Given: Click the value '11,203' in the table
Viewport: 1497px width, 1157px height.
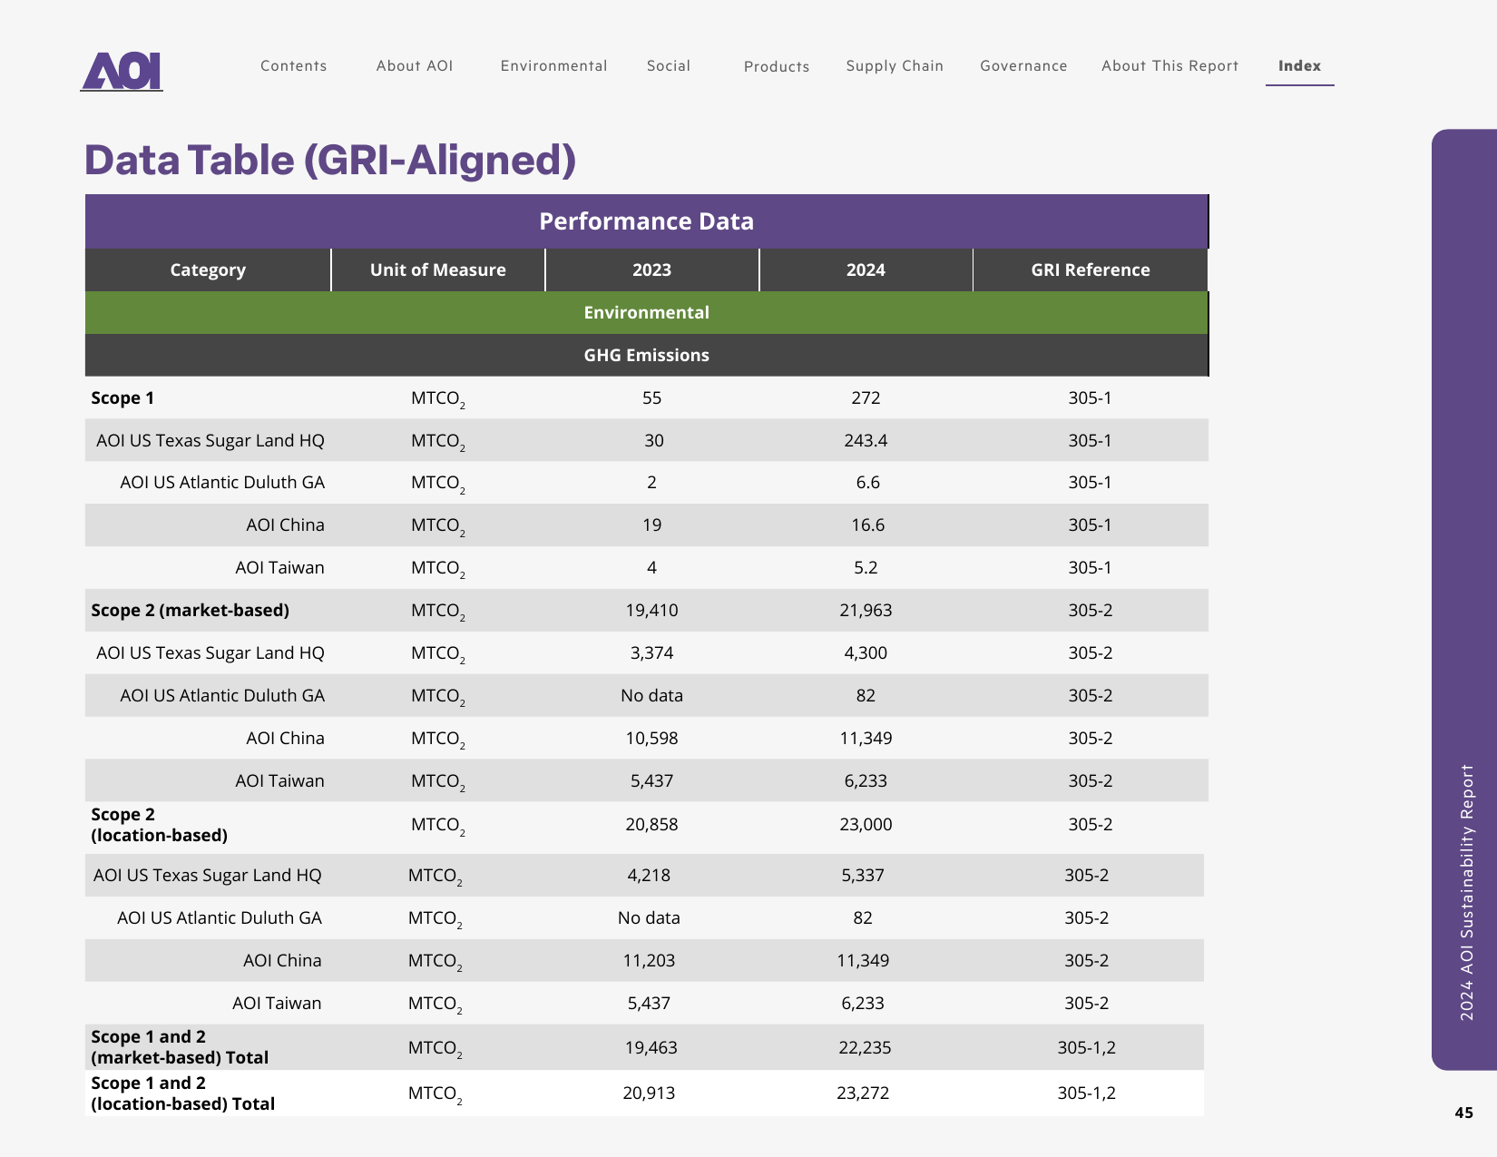Looking at the screenshot, I should [x=649, y=961].
